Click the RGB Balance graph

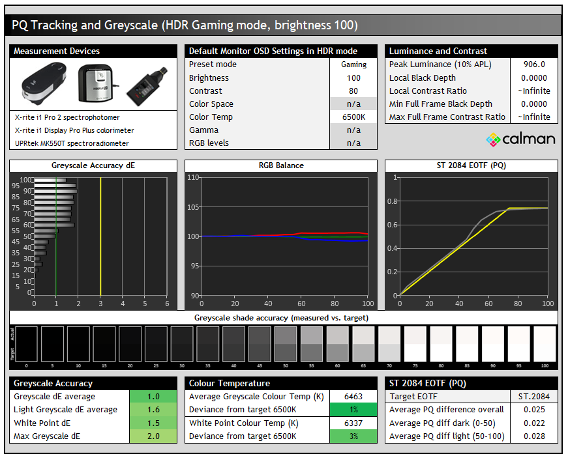click(284, 236)
